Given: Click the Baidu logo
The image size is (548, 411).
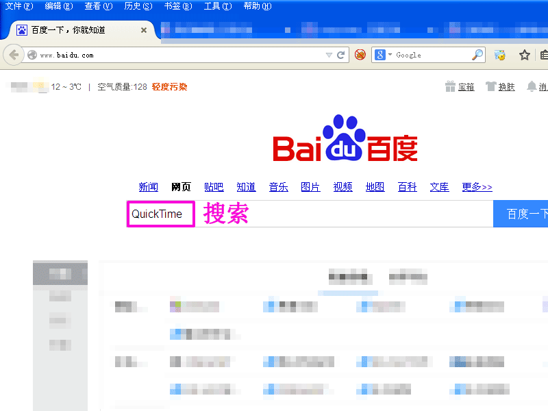Looking at the screenshot, I should point(345,138).
